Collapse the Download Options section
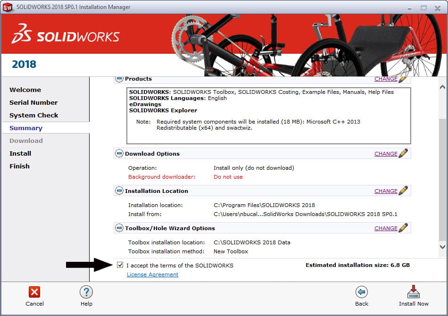 click(119, 153)
